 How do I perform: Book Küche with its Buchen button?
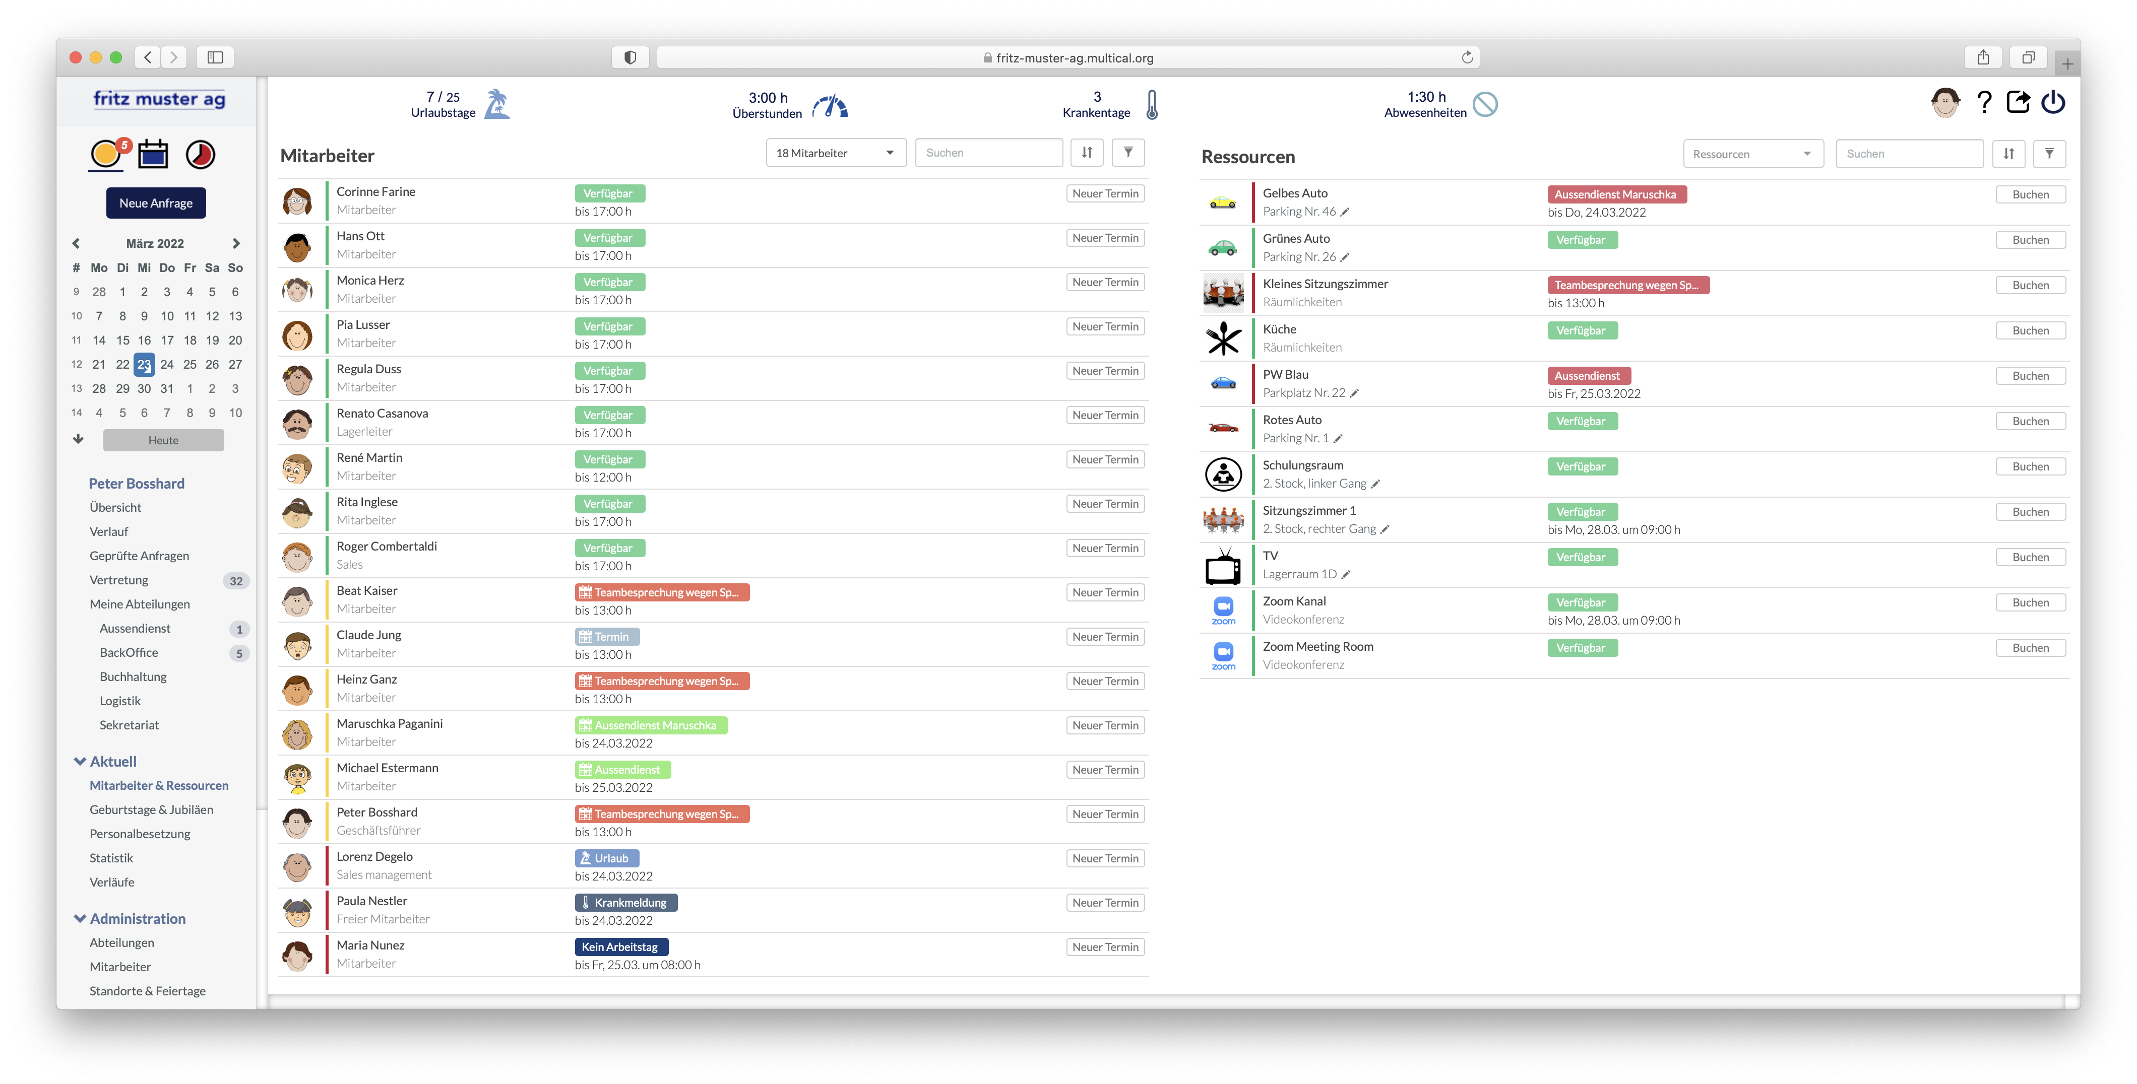pyautogui.click(x=2030, y=330)
